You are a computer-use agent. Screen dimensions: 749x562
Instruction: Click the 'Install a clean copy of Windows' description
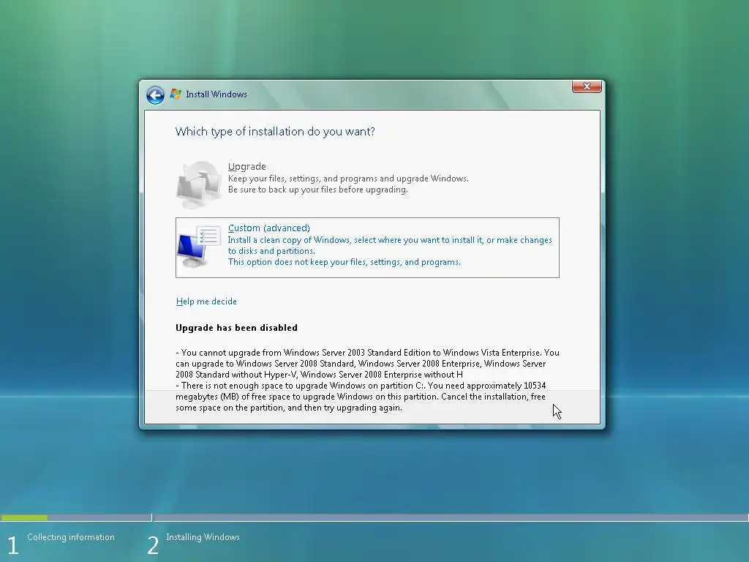[x=390, y=245]
